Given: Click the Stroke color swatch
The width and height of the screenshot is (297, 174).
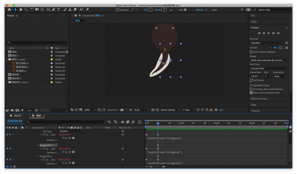Looking at the screenshot, I should pos(164,10).
